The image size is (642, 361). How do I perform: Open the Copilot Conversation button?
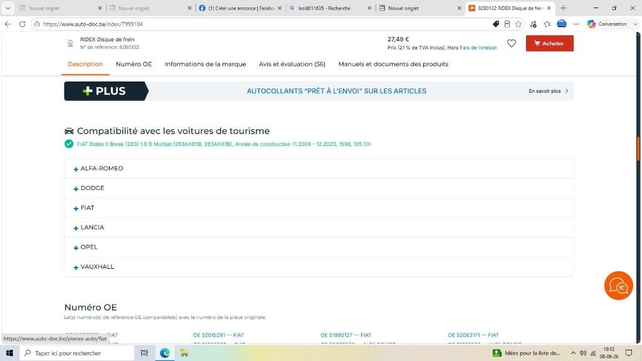click(607, 24)
